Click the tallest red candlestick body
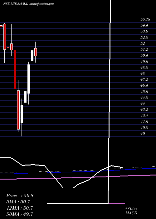Viewport: 156px width, 219px height. click(x=15, y=69)
